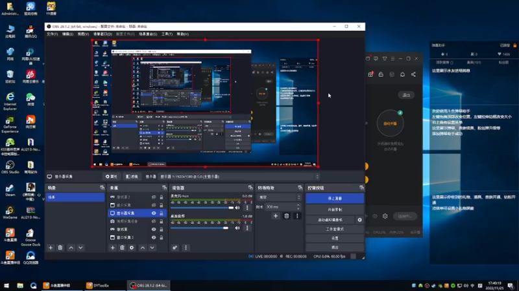
Task: Click the start recording button in Controls
Action: 335,210
